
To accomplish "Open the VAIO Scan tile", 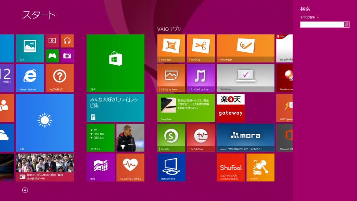I will tap(171, 48).
